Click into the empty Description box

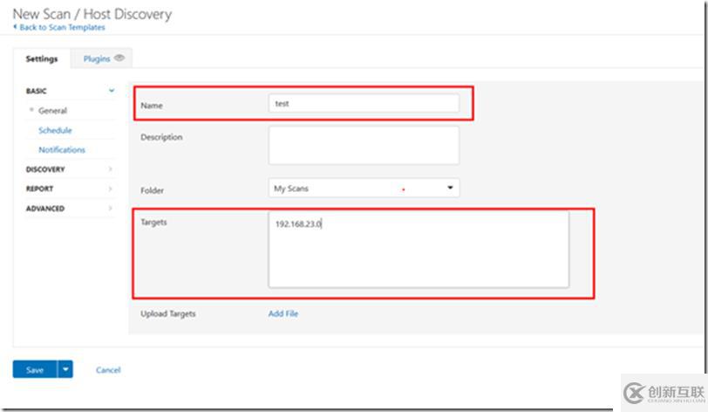click(364, 145)
